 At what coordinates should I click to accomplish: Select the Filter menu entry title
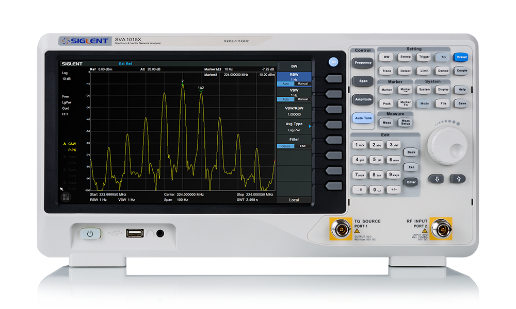coord(294,140)
